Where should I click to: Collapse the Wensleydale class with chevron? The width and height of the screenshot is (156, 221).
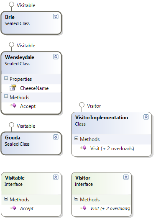coord(56,57)
